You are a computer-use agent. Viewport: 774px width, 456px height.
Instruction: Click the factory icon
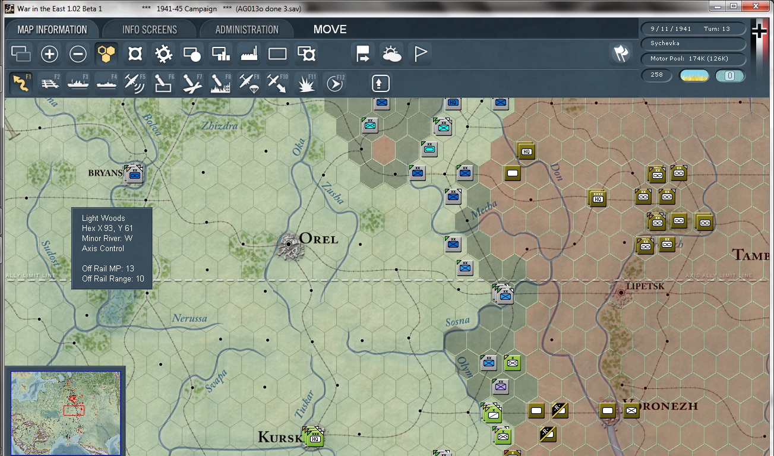[249, 55]
